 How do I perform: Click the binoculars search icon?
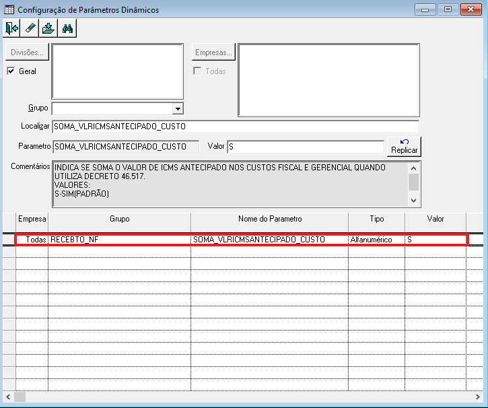(67, 28)
